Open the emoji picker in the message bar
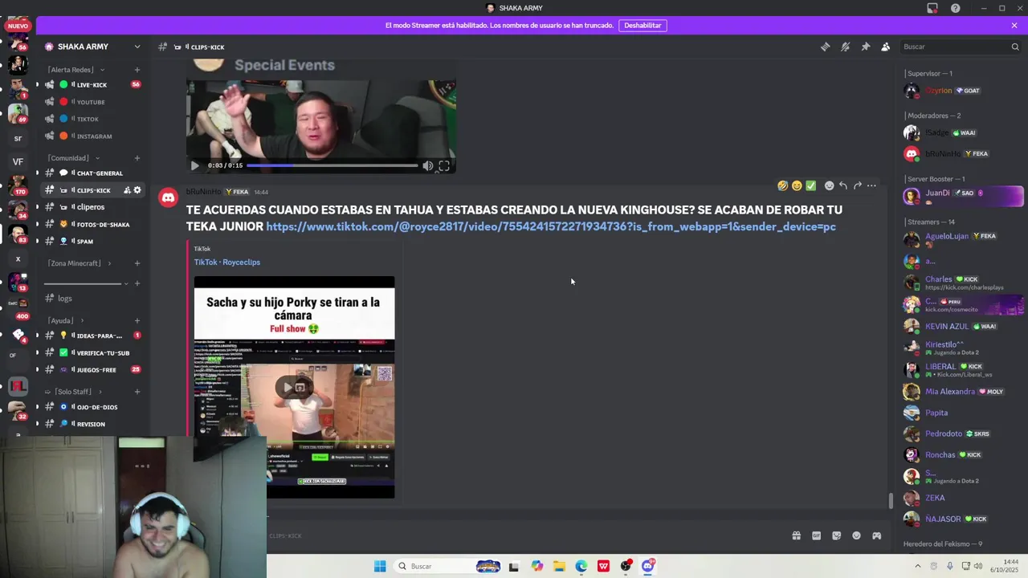The height and width of the screenshot is (578, 1028). [856, 535]
